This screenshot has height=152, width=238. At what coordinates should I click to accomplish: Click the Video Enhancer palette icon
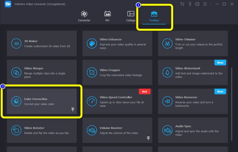point(92,44)
